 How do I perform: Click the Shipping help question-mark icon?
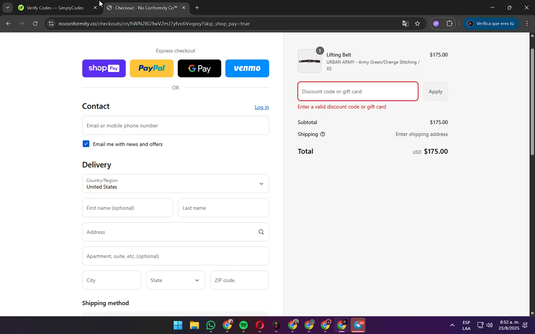(x=323, y=134)
